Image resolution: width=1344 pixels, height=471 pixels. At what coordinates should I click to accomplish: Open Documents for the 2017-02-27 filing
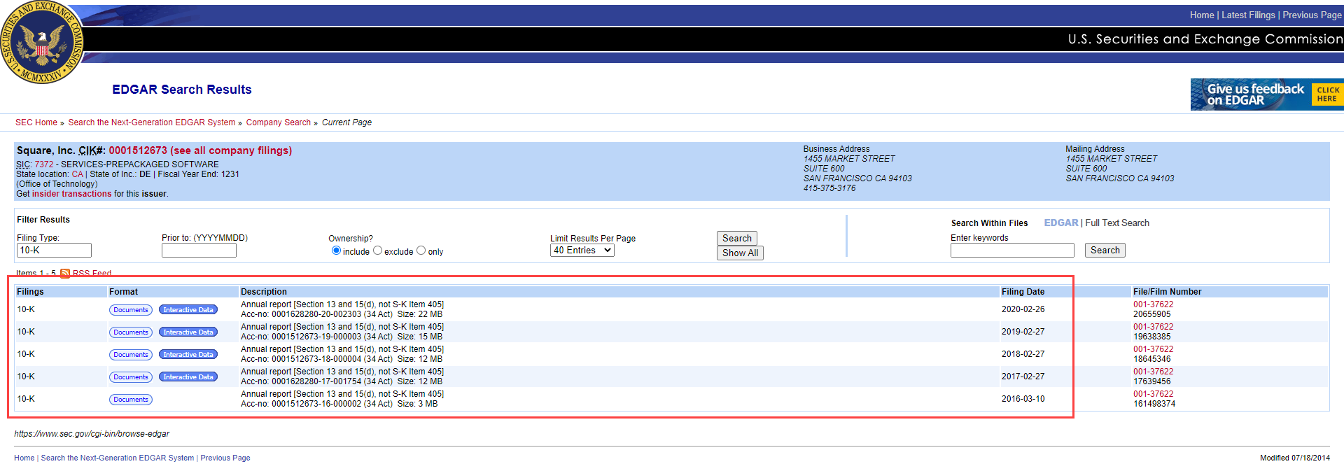tap(131, 377)
